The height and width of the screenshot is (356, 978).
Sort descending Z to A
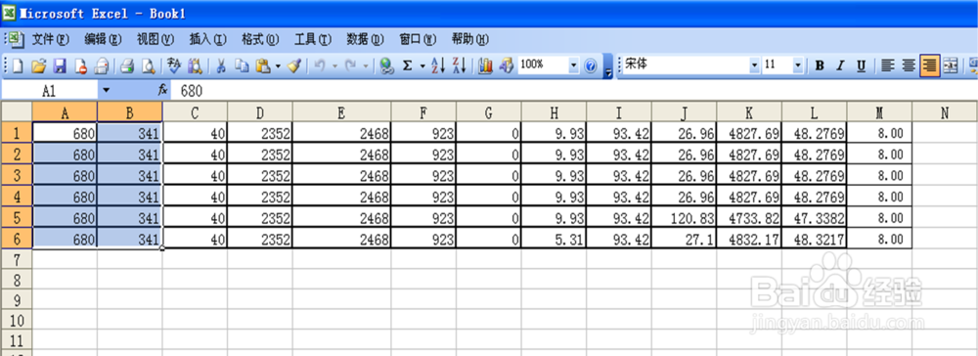click(x=460, y=65)
